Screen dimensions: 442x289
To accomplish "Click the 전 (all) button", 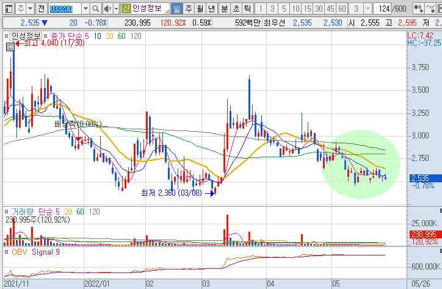I will (41, 9).
